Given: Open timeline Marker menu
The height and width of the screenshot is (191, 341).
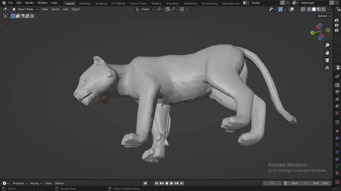Looking at the screenshot, I should click(x=60, y=183).
